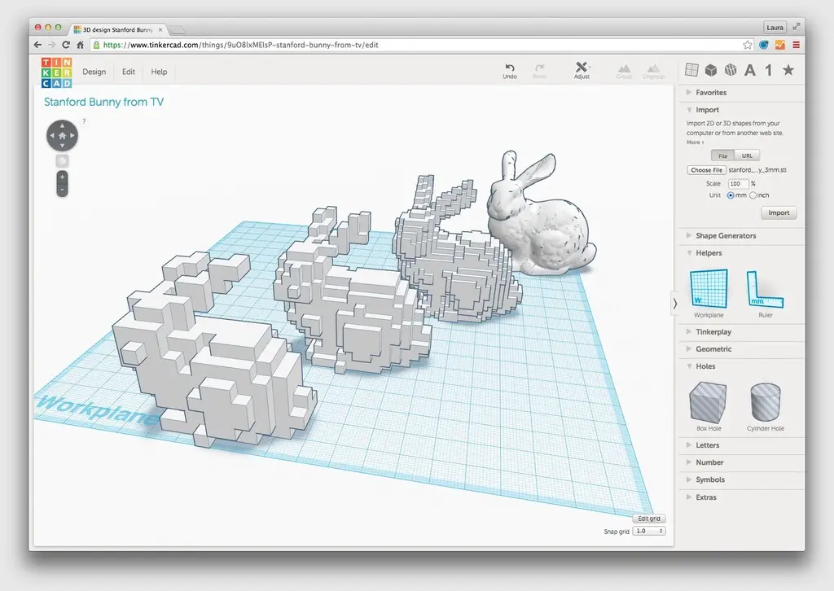Select the Ruler helper
834x591 pixels.
pos(765,291)
